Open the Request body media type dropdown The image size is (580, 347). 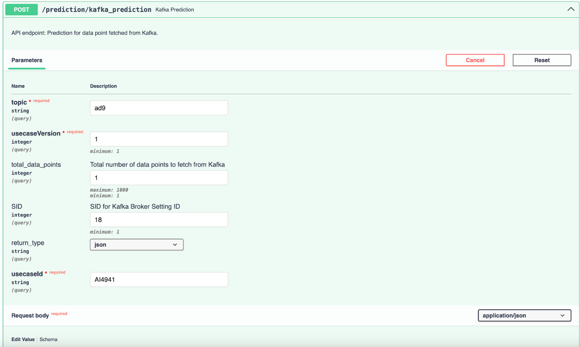click(524, 315)
